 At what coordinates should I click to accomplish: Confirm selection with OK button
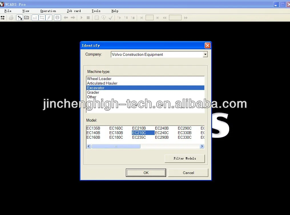(x=146, y=173)
